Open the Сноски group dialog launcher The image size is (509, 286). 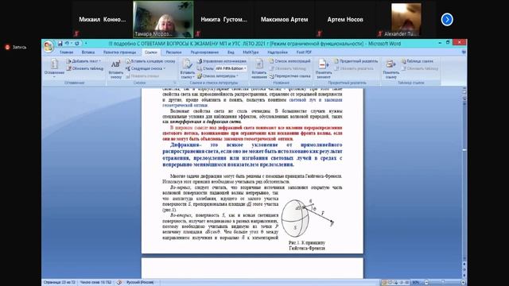point(174,83)
